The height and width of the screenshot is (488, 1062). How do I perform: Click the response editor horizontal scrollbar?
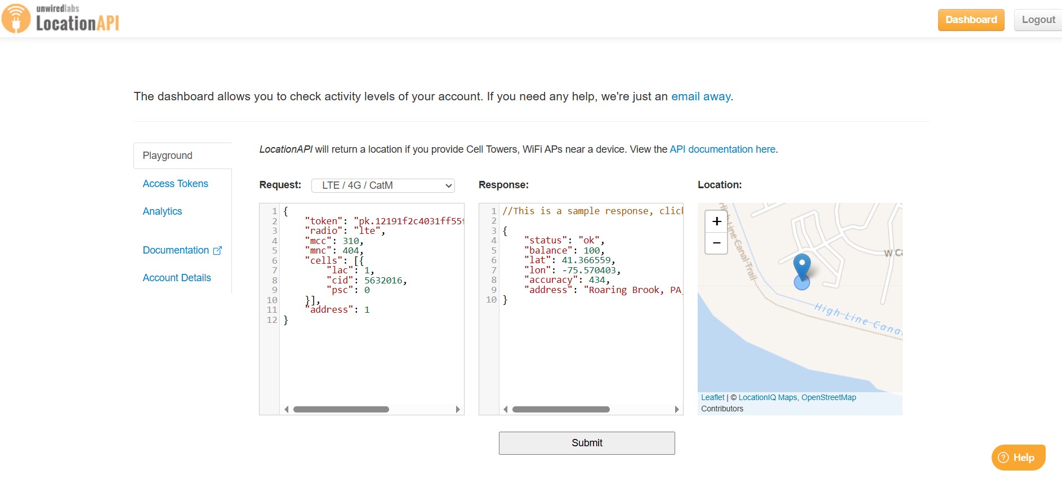[561, 410]
